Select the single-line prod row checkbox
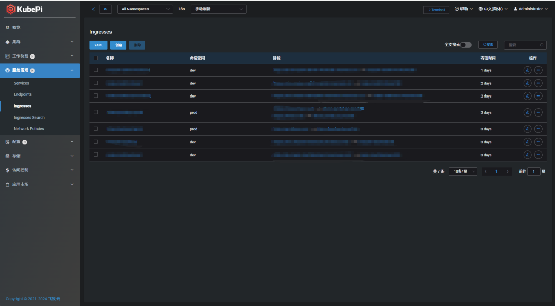 coord(96,129)
